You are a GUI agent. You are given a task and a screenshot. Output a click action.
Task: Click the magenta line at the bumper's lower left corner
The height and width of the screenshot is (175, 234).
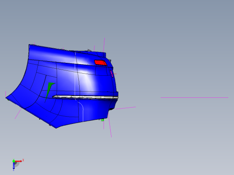pos(18,114)
